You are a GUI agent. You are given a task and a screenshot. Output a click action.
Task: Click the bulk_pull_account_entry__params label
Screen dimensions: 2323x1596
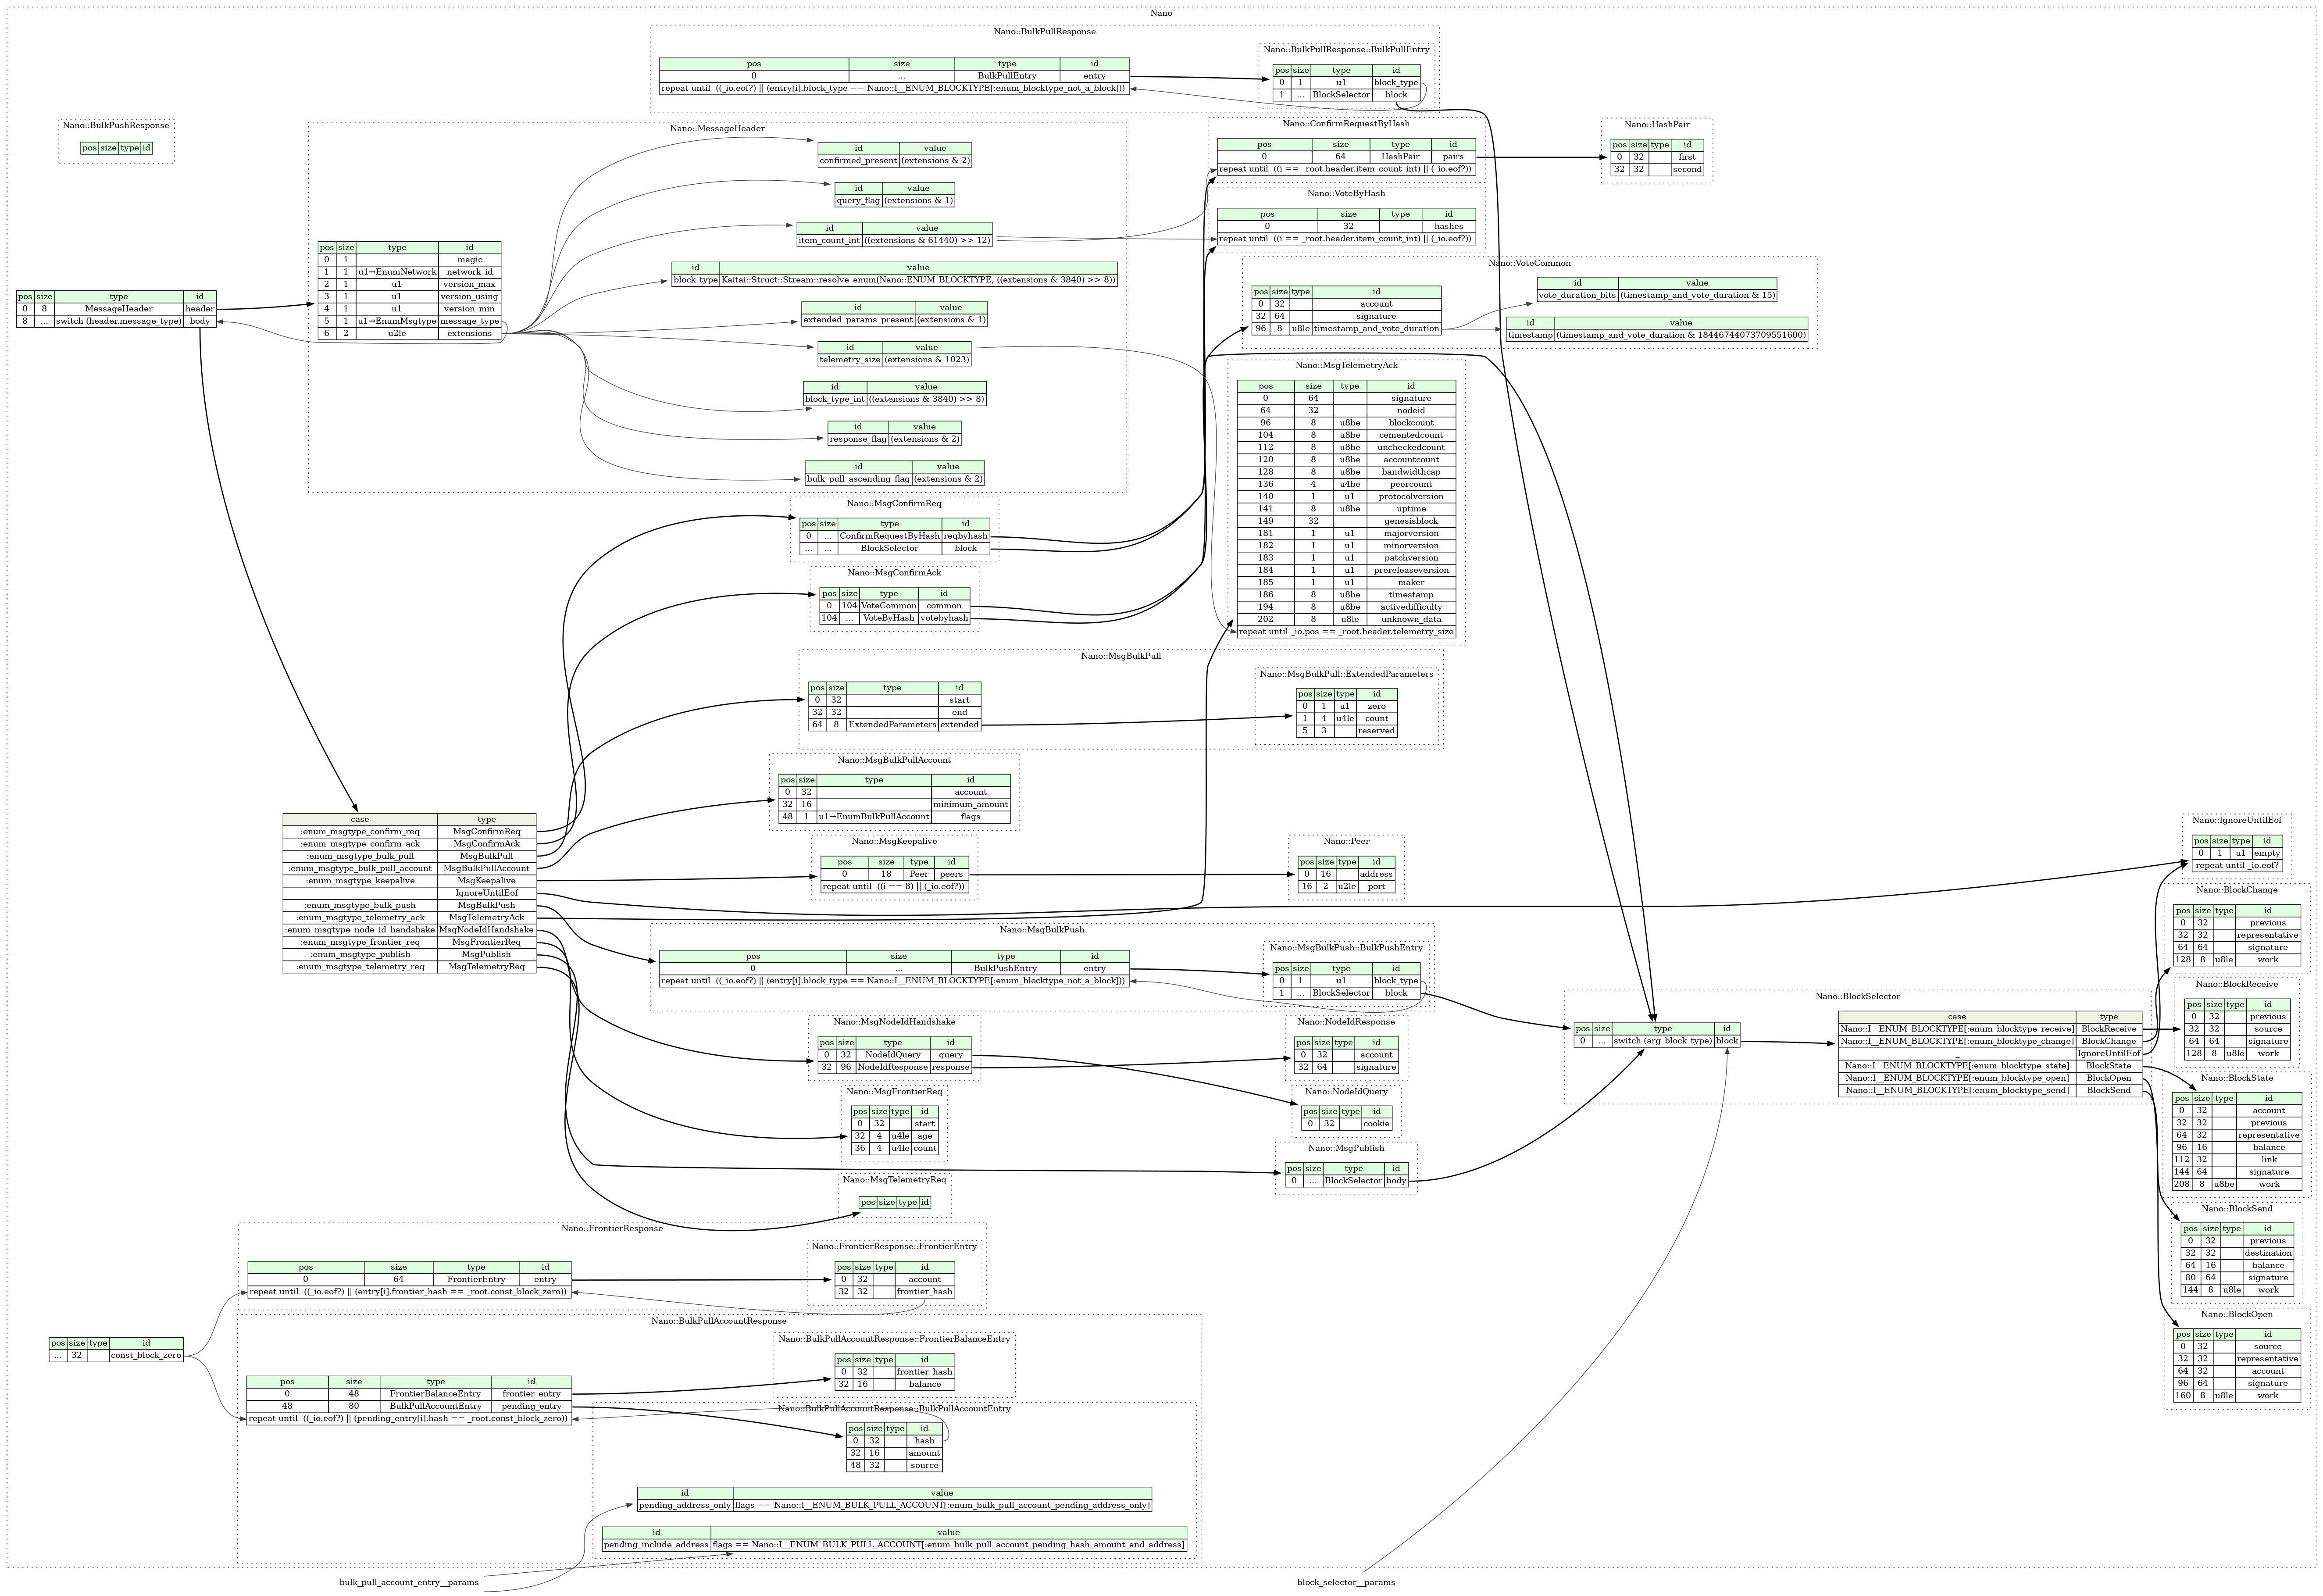(409, 1582)
